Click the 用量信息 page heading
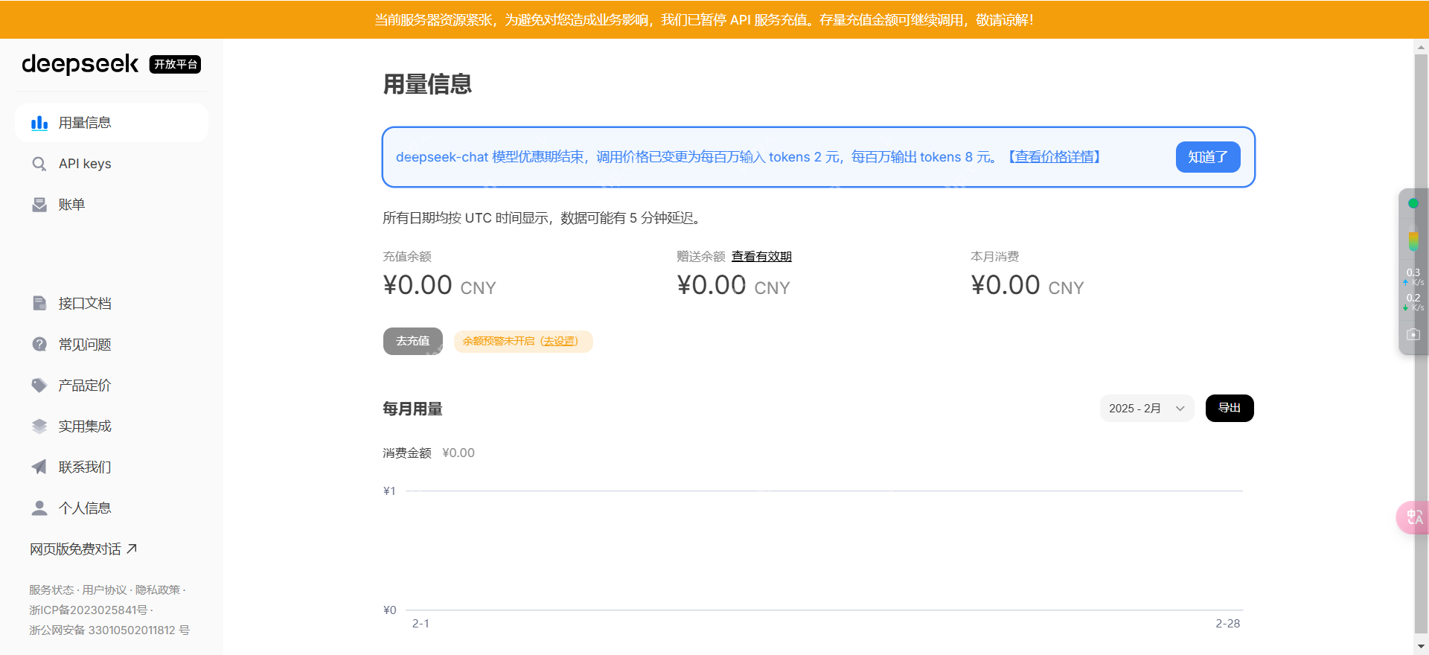1429x655 pixels. pyautogui.click(x=427, y=84)
